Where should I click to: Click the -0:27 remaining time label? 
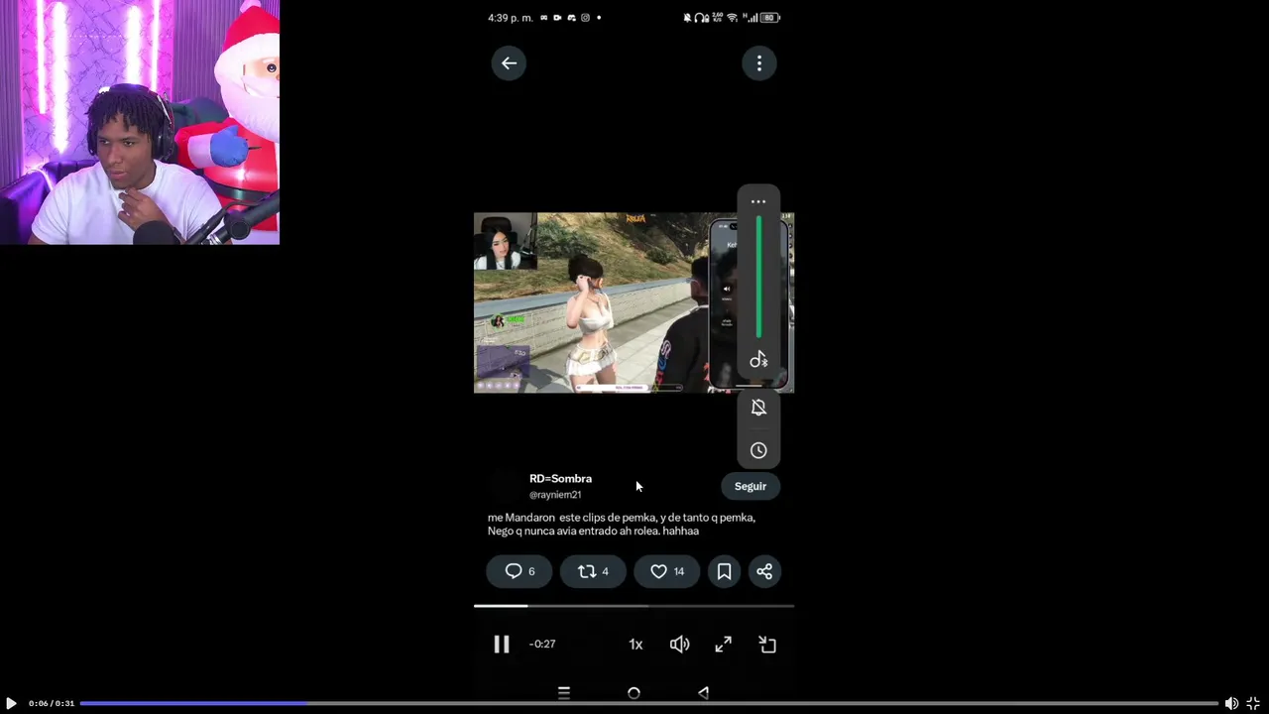(542, 644)
